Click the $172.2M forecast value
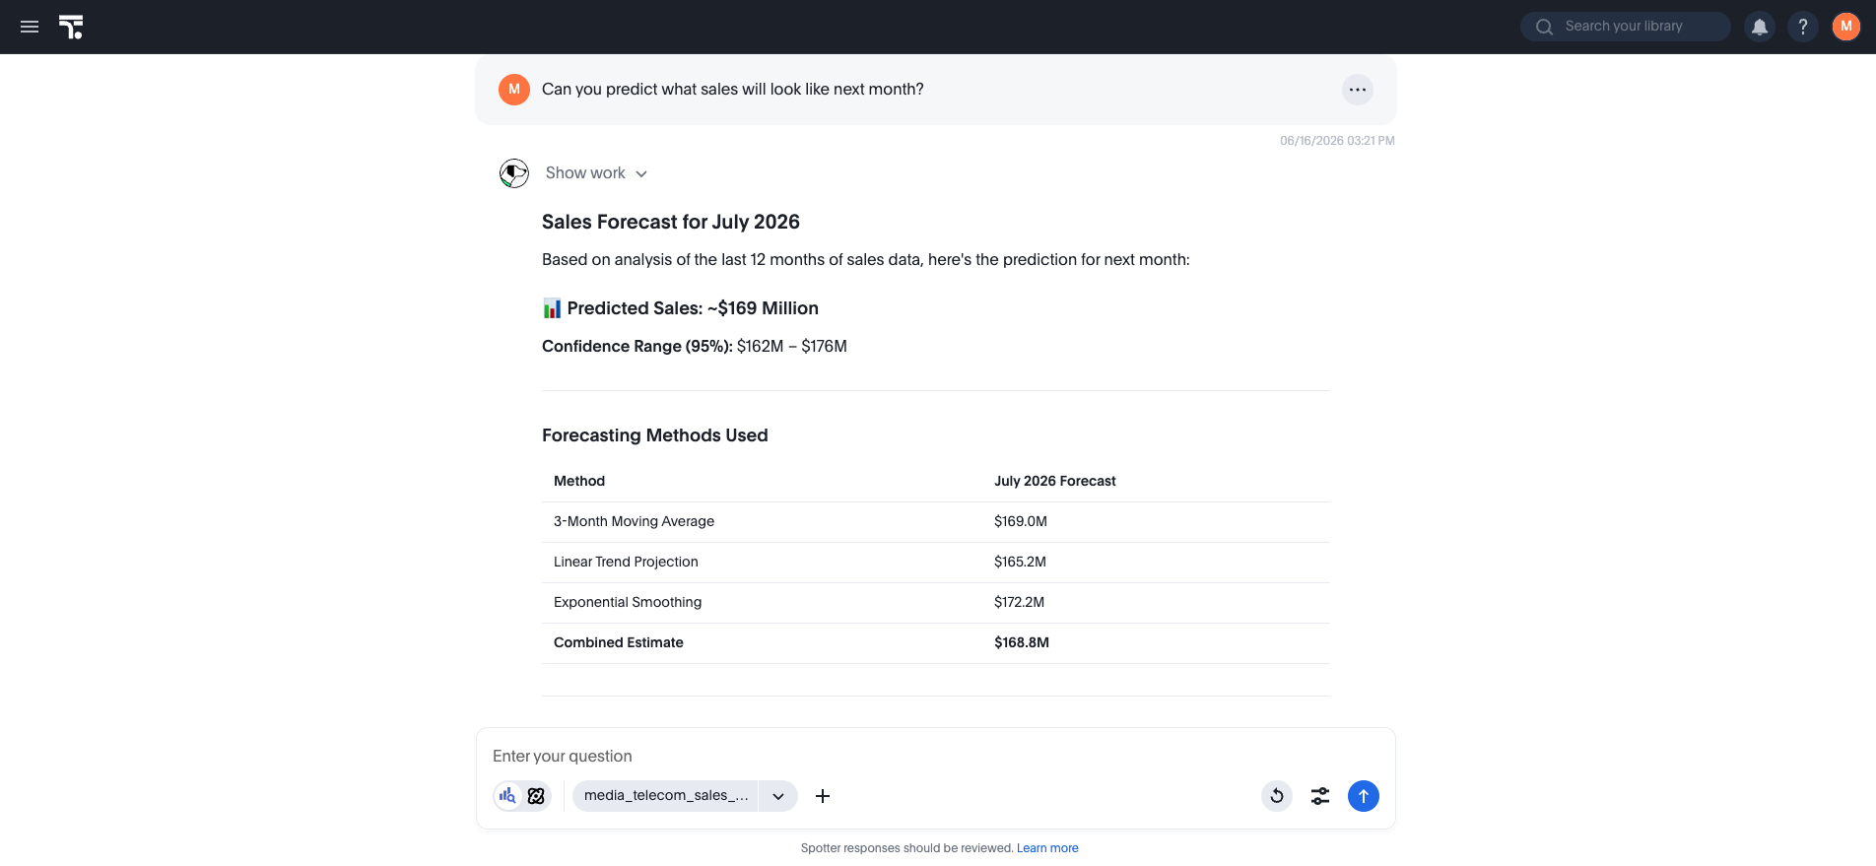1876x866 pixels. coord(1019,602)
